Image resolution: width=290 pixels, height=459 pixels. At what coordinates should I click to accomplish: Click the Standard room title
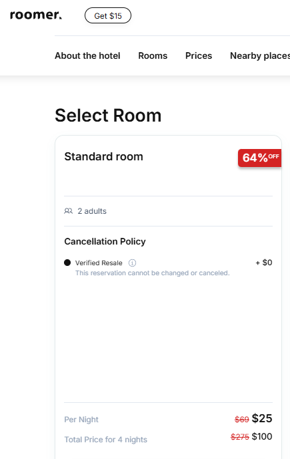tap(104, 156)
